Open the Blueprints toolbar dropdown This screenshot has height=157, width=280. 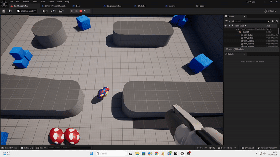click(53, 11)
